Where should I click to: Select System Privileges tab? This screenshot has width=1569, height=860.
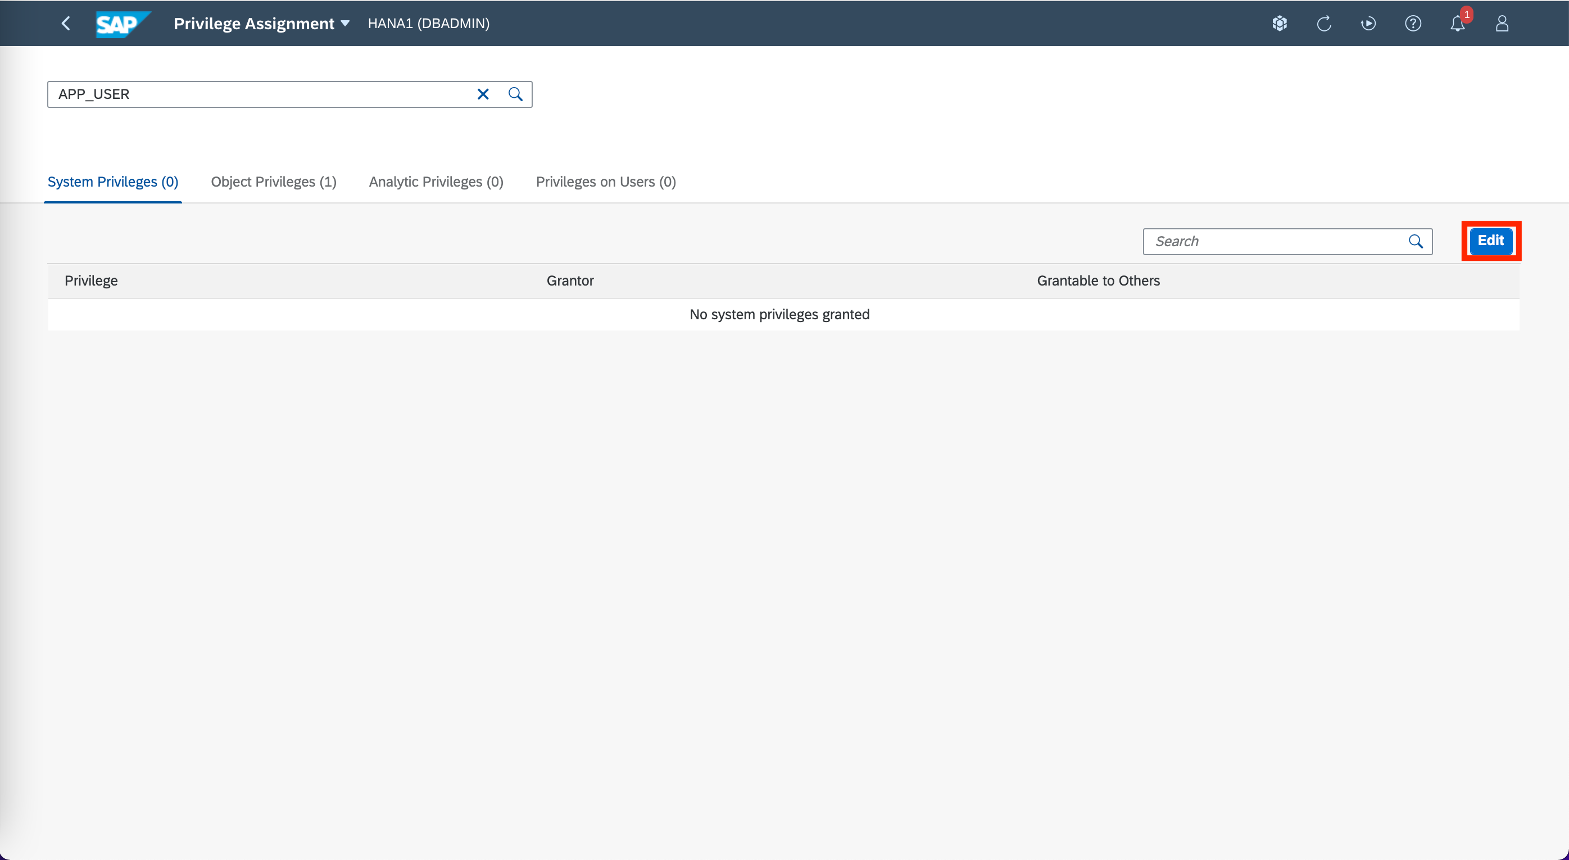113,182
